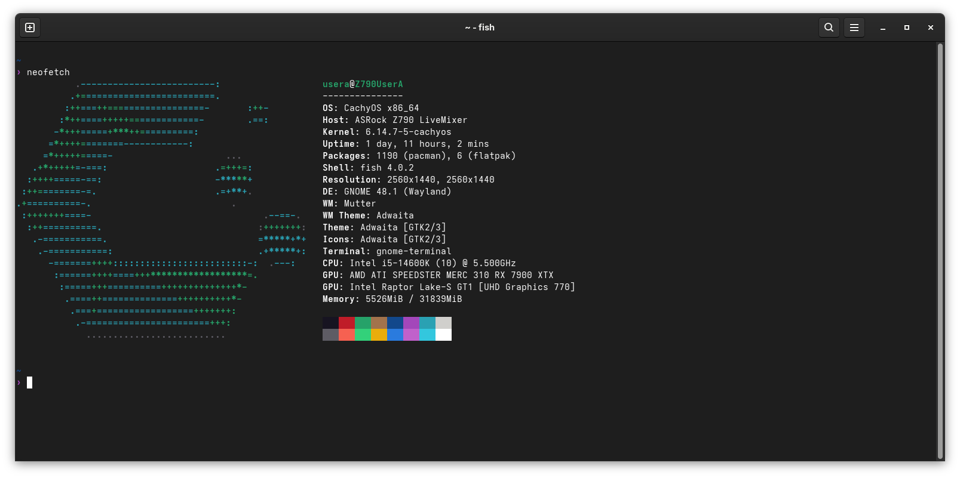The image size is (960, 478).
Task: Click the 'Host: ASRock Z790 LiveMixer' line
Action: 395,120
